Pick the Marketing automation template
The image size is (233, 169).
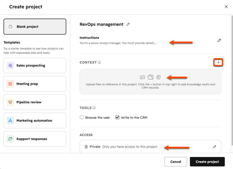click(x=35, y=121)
